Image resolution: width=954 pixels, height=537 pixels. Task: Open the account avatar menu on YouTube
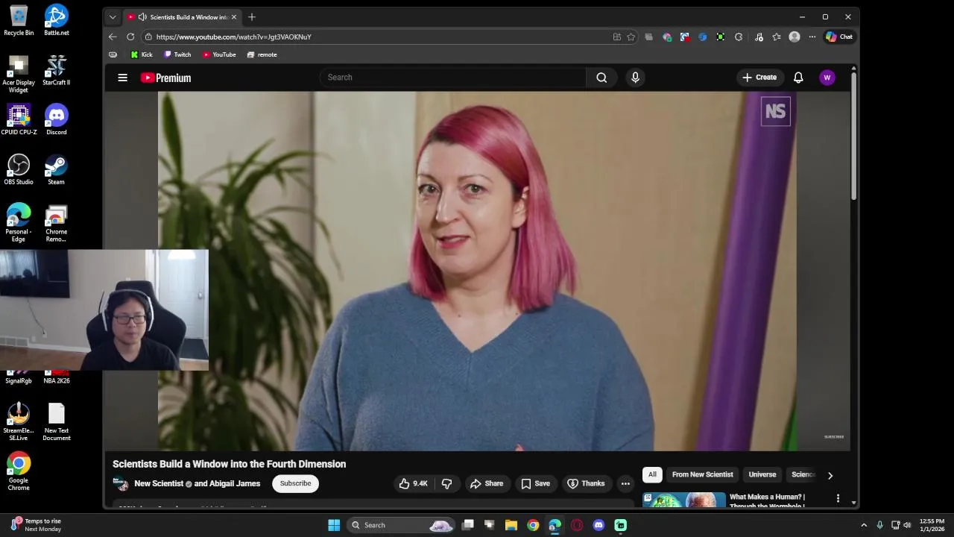pyautogui.click(x=827, y=78)
